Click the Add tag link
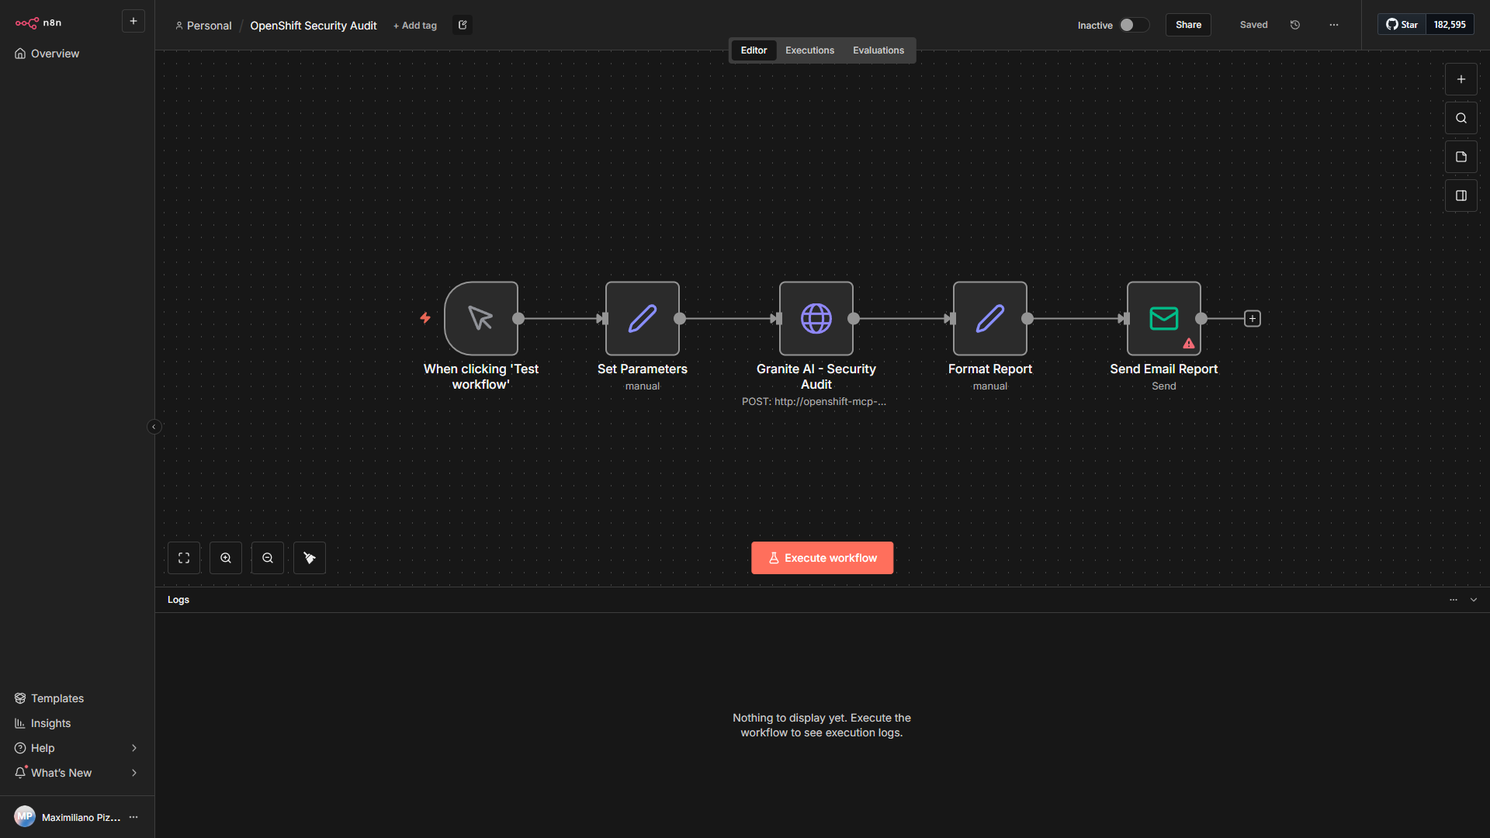Image resolution: width=1490 pixels, height=838 pixels. pyautogui.click(x=415, y=26)
